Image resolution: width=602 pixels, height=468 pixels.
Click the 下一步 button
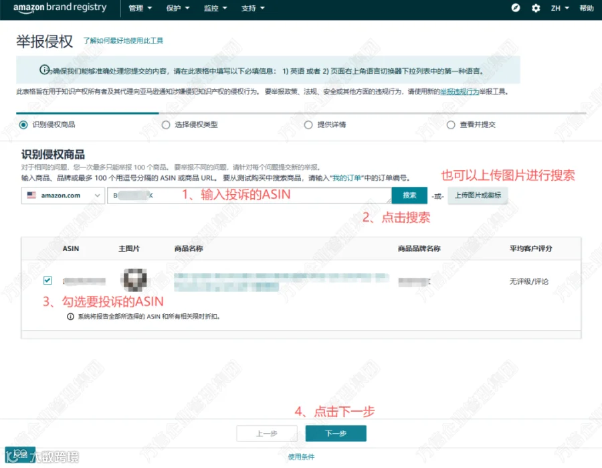336,433
